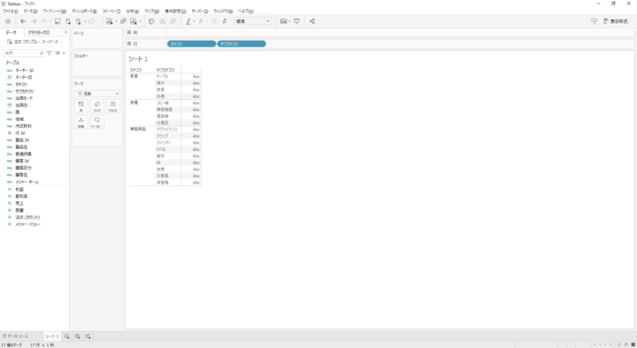Open the Tooltip card in Marks
This screenshot has width=637, height=348.
96,122
